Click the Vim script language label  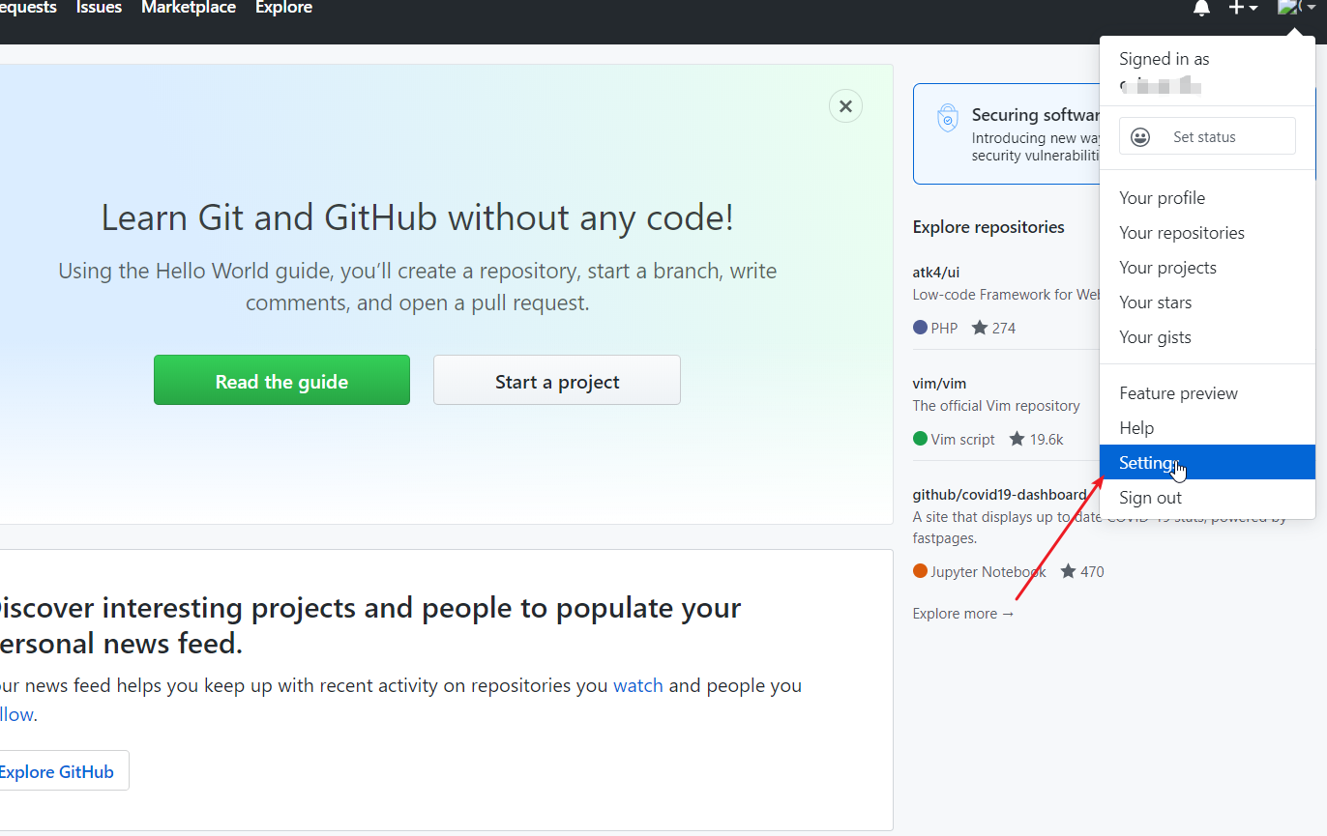(x=954, y=439)
